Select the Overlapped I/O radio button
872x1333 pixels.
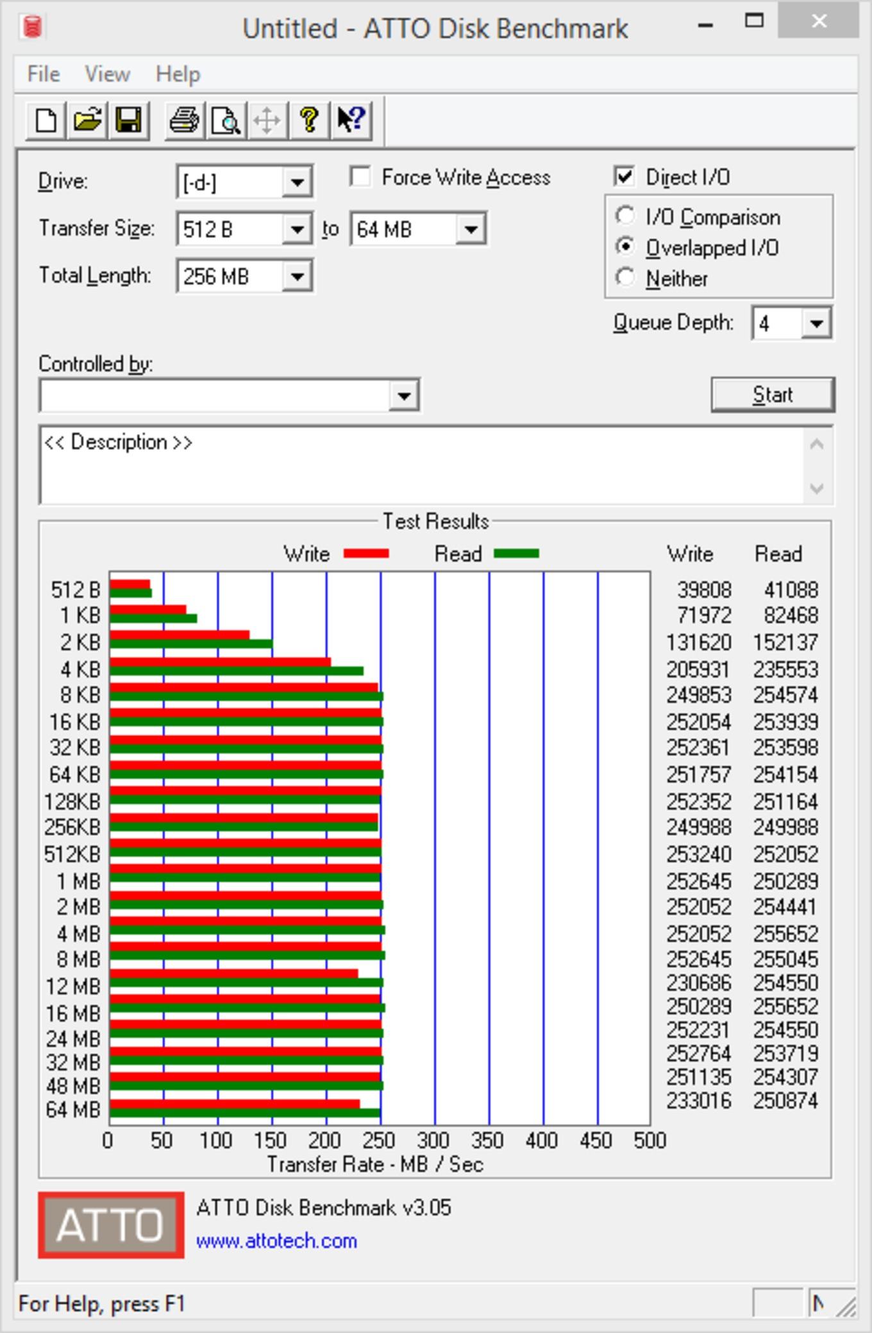tap(625, 247)
